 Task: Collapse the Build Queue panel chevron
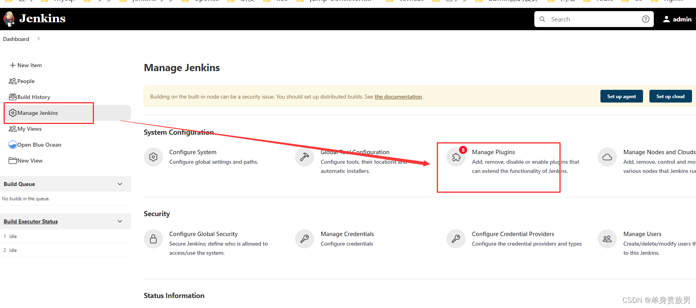tap(120, 184)
